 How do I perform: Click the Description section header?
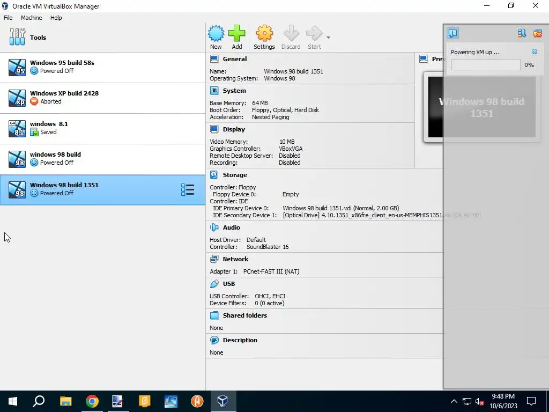coord(240,340)
